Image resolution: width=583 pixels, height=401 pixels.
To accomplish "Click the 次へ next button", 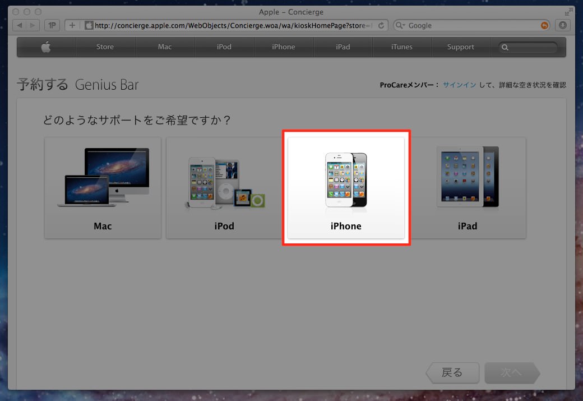I will (x=512, y=372).
